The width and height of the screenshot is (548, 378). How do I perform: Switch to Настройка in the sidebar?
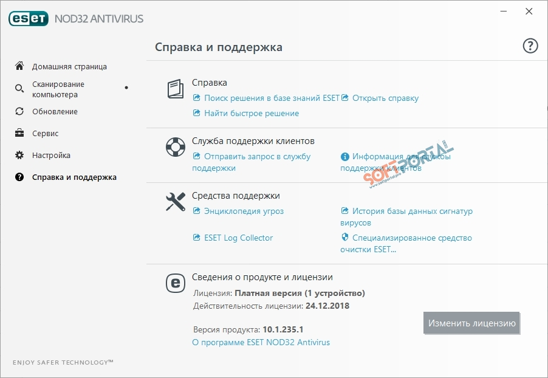[52, 155]
